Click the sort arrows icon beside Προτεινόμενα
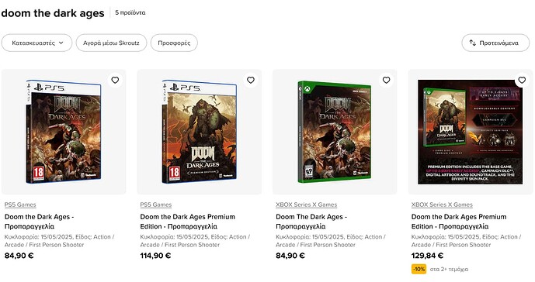Viewport: 535px width, 282px height. 473,43
